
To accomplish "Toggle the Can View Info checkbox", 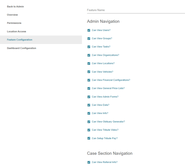I will pos(89,113).
